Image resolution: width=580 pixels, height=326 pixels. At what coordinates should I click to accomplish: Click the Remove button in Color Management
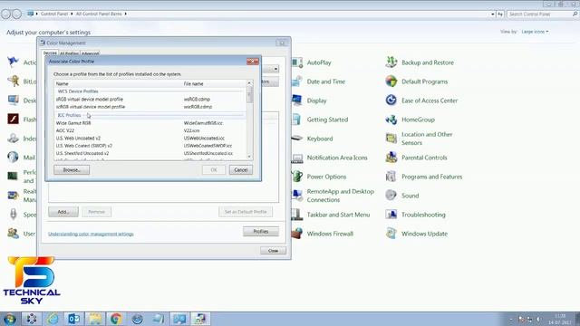click(x=97, y=212)
